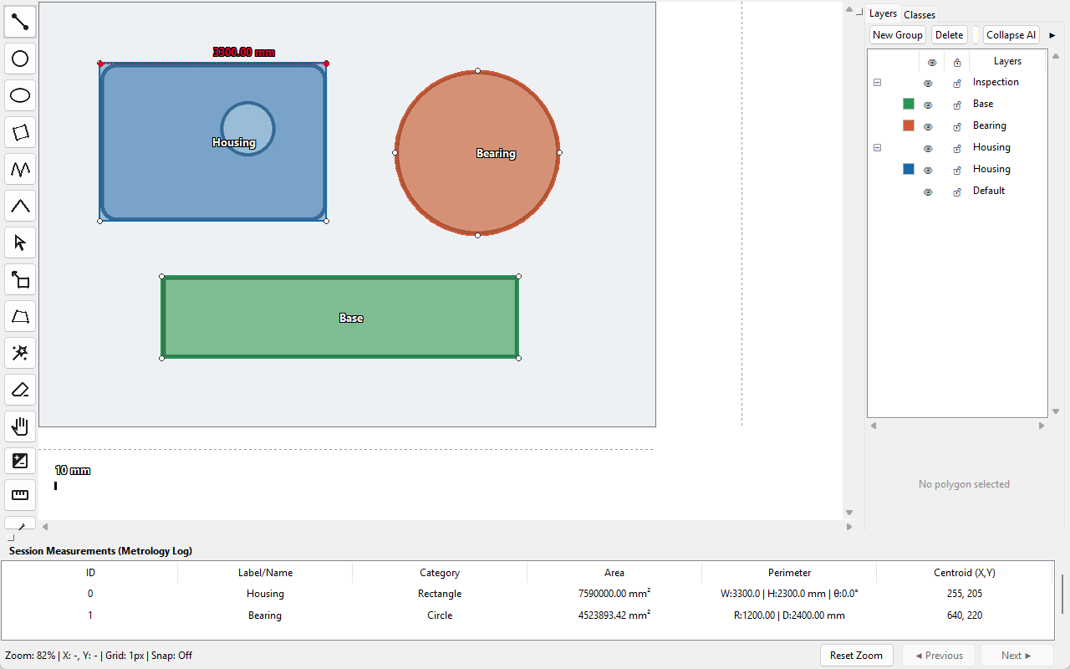Select the hand pan tool
This screenshot has height=669, width=1070.
coord(20,427)
